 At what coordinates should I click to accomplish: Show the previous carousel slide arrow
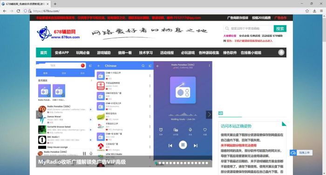pos(39,115)
